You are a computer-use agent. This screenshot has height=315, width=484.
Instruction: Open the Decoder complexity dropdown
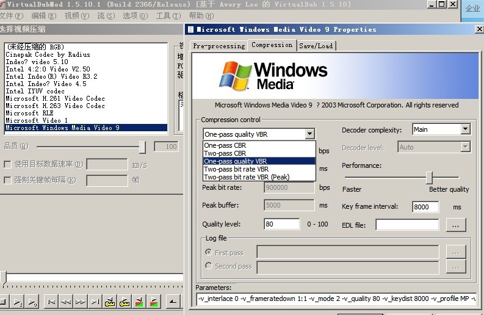pos(466,129)
